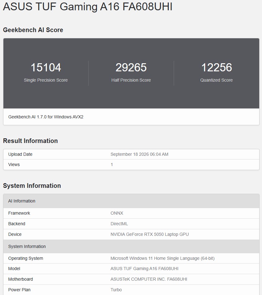The width and height of the screenshot is (262, 295).
Task: Click the Views row label
Action: tap(14, 164)
